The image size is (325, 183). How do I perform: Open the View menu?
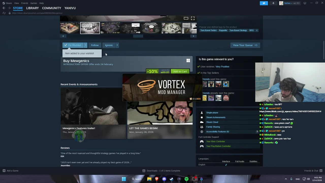tap(17, 3)
